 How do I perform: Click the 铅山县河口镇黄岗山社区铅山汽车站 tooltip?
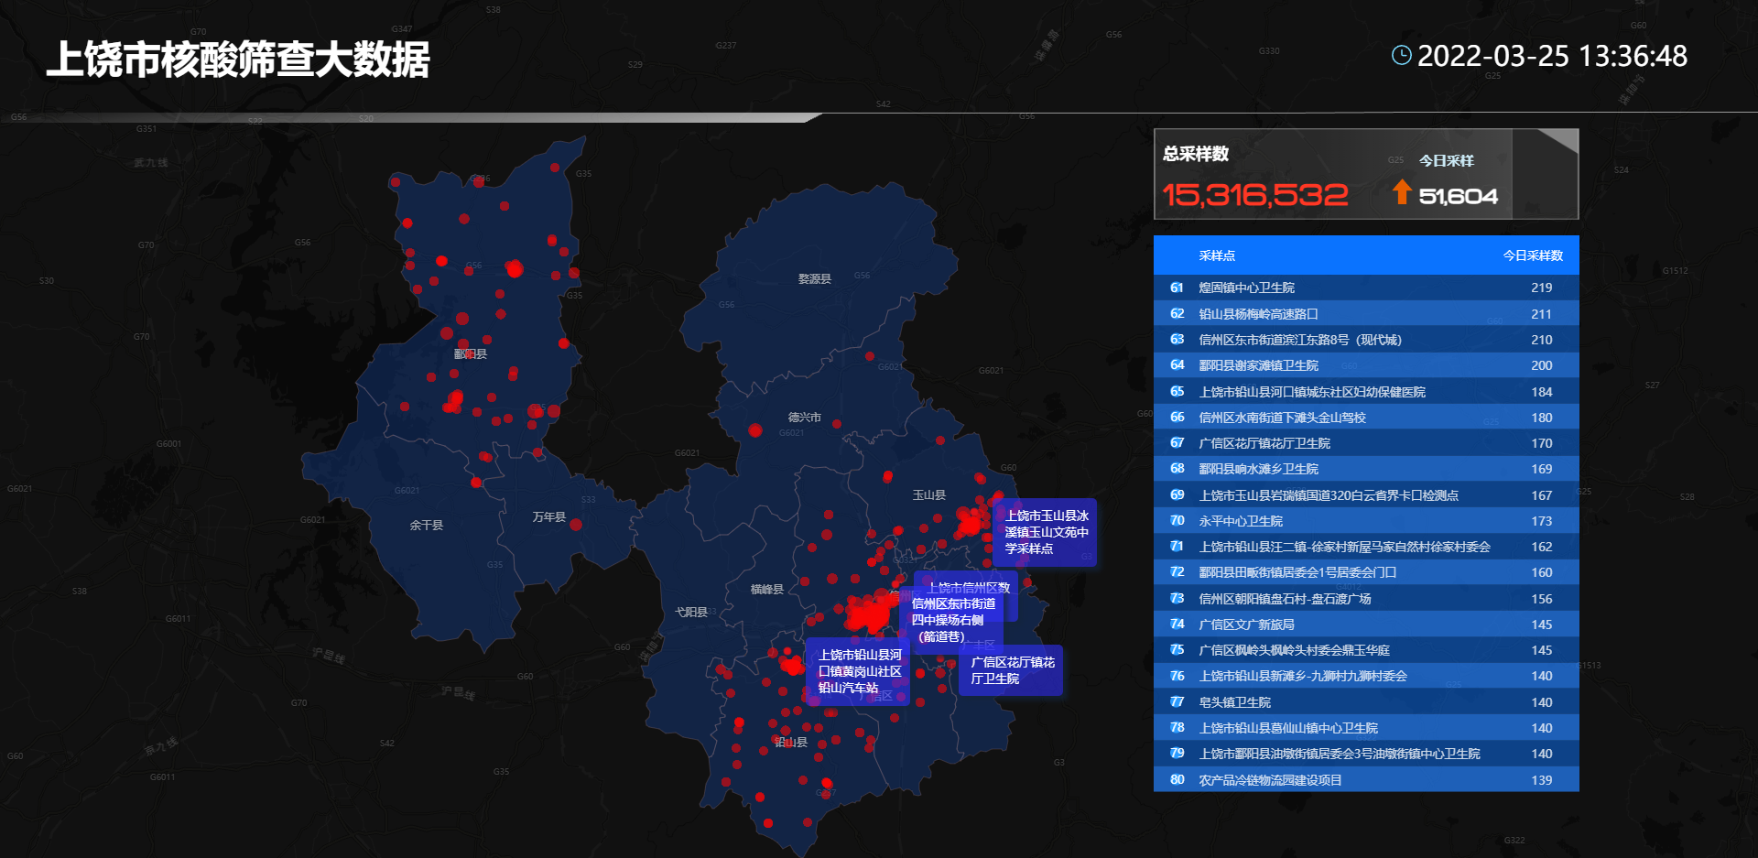click(858, 671)
